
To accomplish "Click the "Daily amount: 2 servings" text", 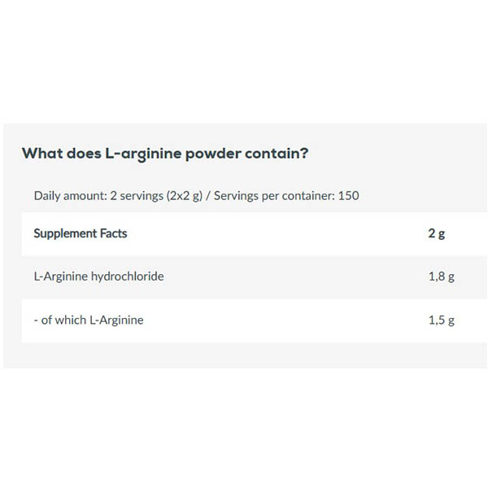I will pos(97,196).
